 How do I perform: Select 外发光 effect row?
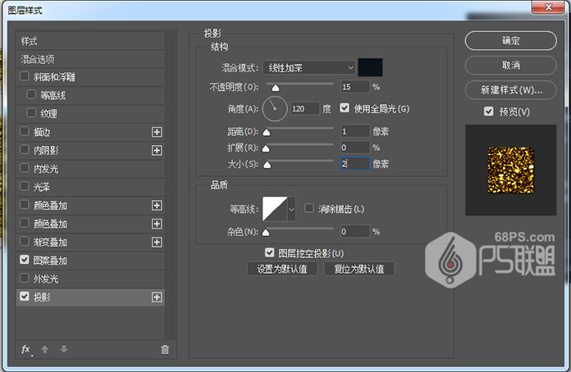pyautogui.click(x=90, y=279)
